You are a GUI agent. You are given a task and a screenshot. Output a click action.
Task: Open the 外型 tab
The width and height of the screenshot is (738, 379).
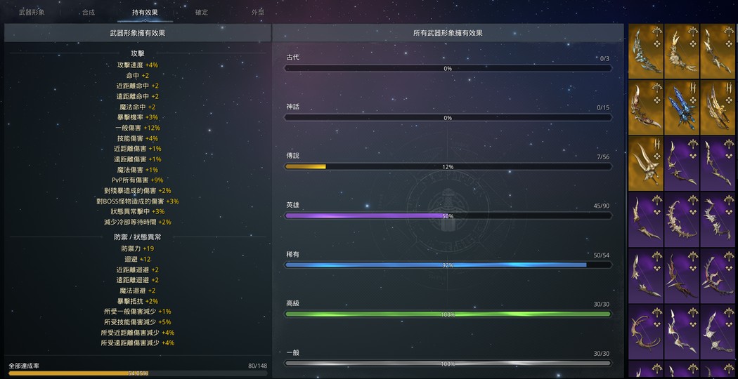(258, 12)
